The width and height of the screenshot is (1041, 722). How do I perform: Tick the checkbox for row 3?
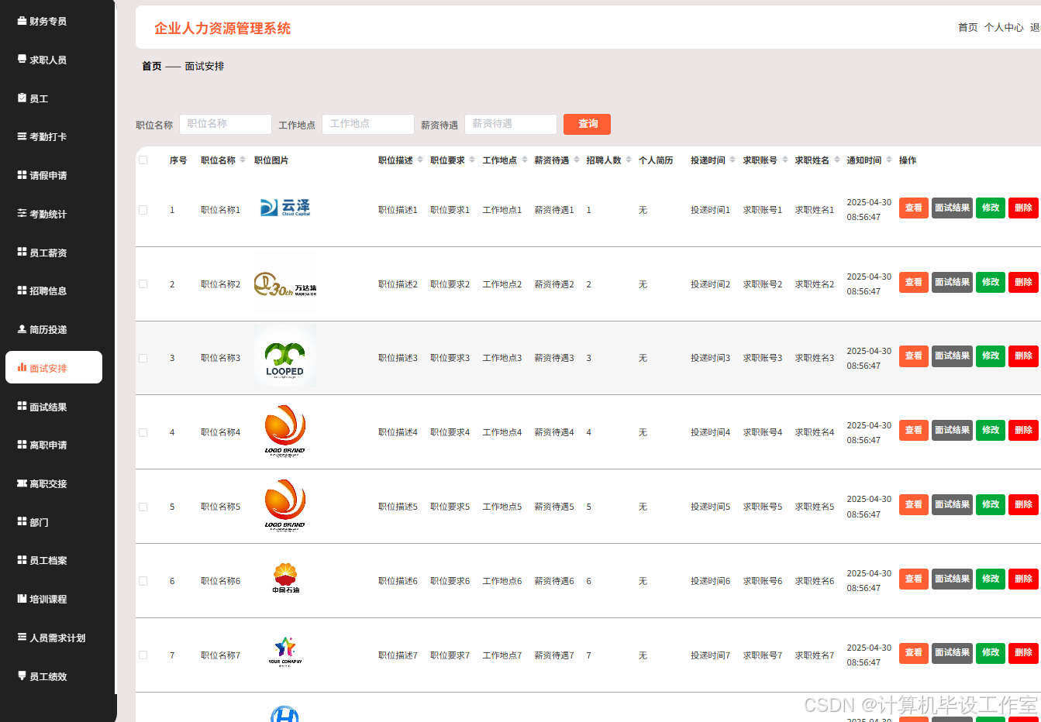coord(143,359)
